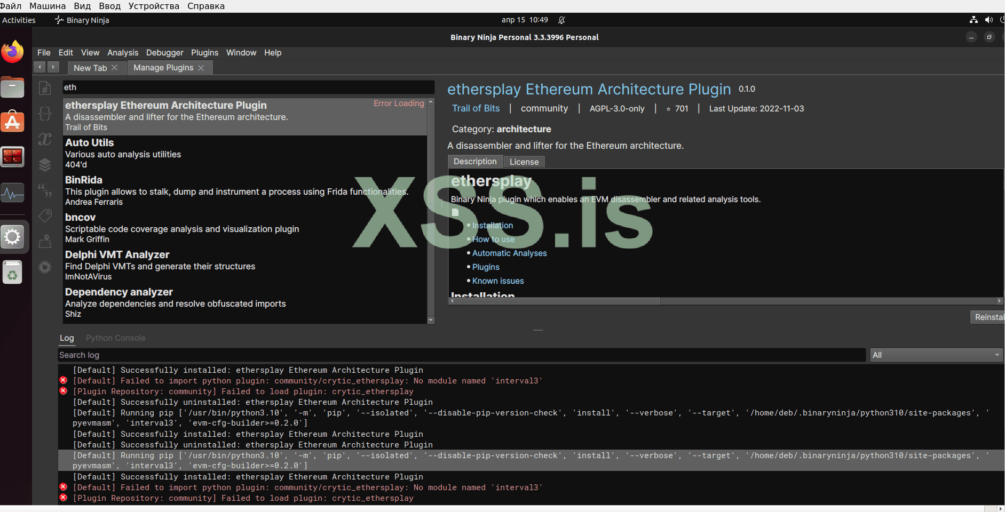Open the Debugger menu
The width and height of the screenshot is (1005, 512).
click(x=165, y=53)
